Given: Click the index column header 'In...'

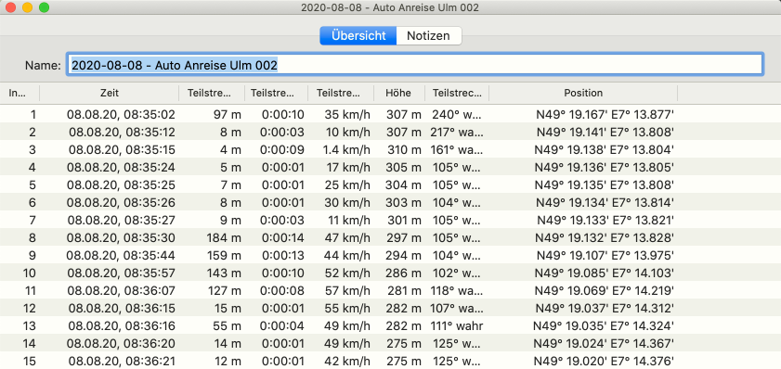Looking at the screenshot, I should point(20,93).
